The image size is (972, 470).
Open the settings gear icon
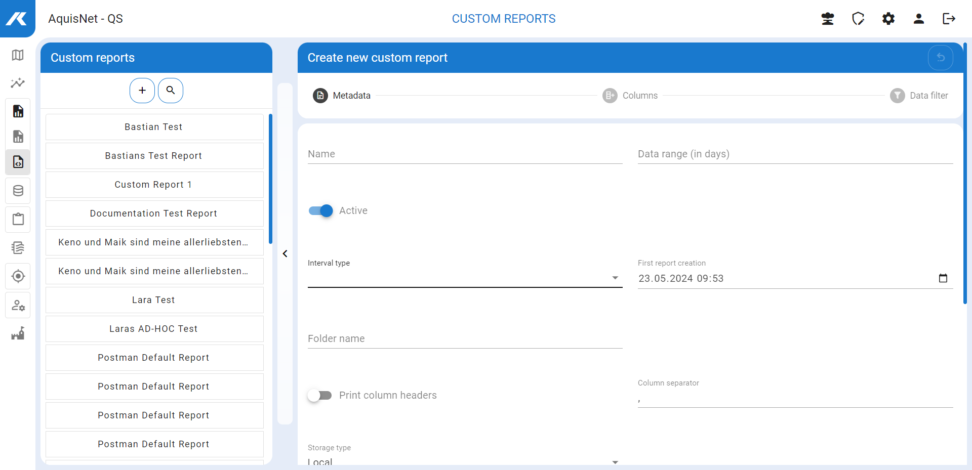[x=888, y=19]
